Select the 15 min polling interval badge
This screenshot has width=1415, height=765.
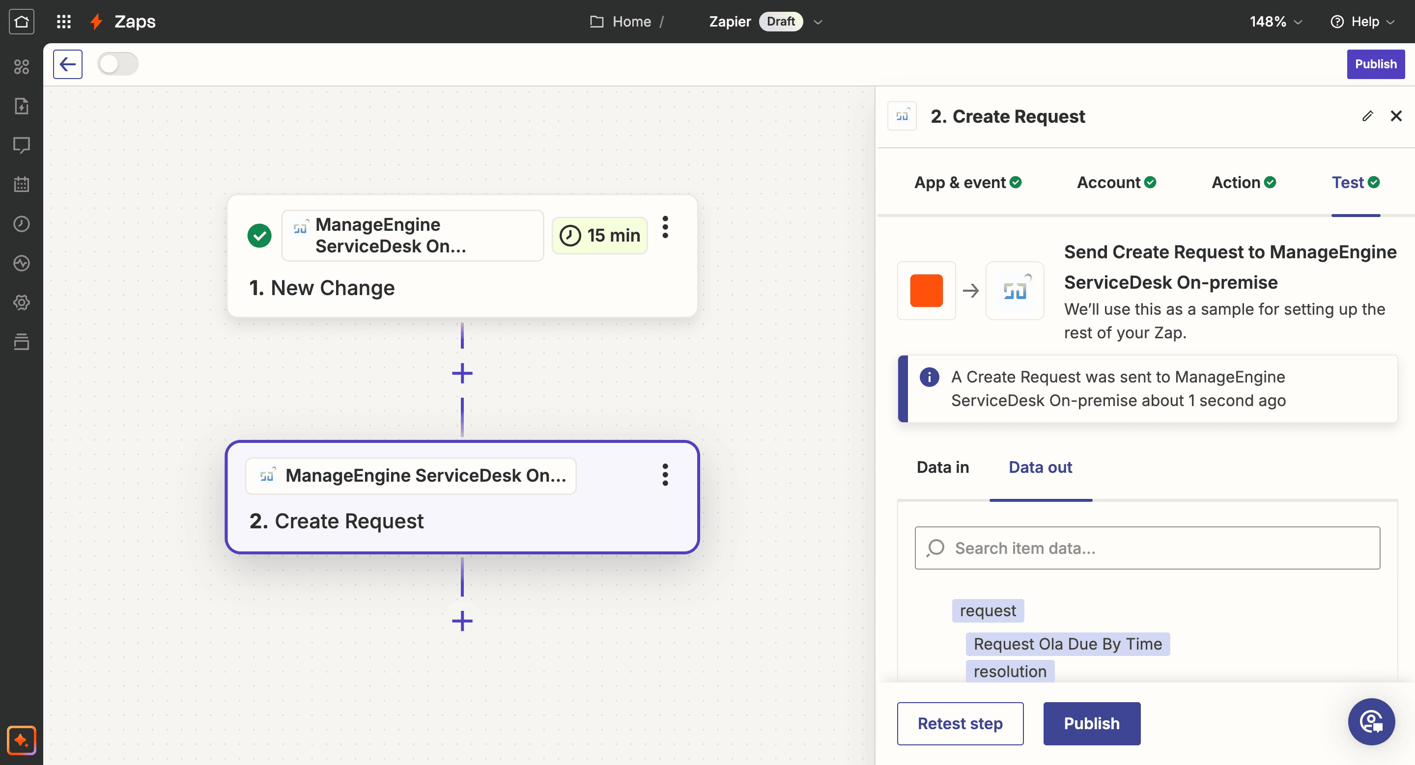(x=599, y=235)
